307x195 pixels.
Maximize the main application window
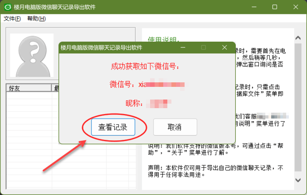275,7
